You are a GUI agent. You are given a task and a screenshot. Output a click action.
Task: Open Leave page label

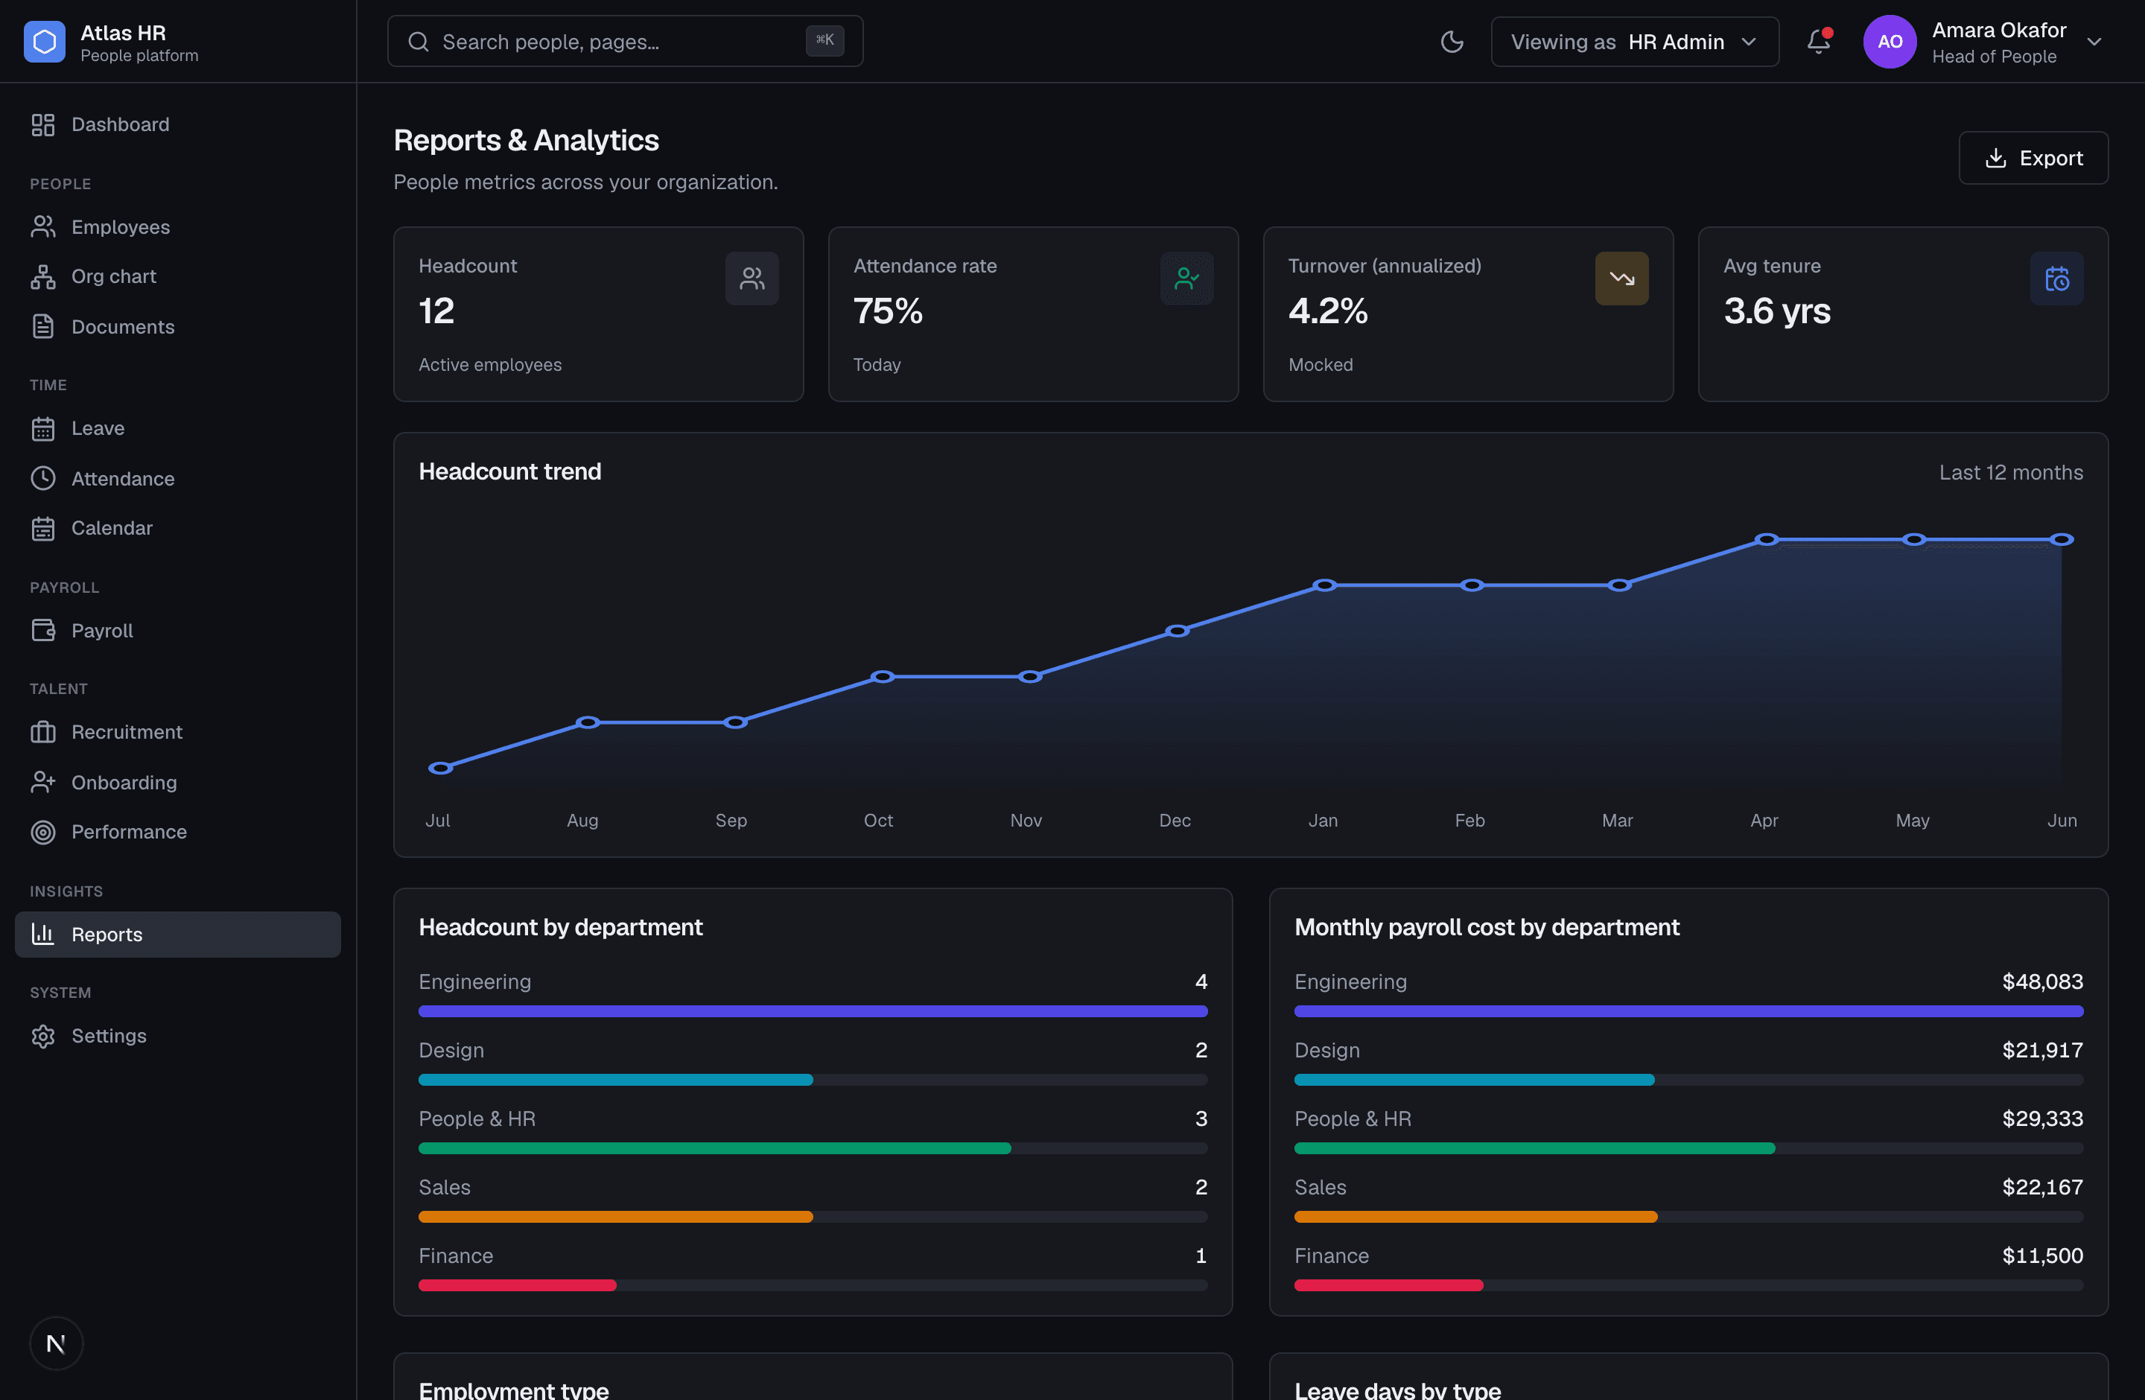[98, 429]
